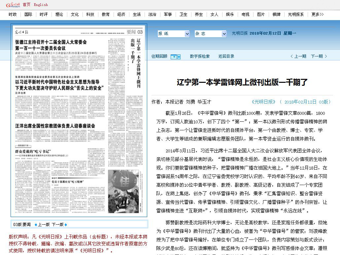The height and width of the screenshot is (255, 340).
Task: Open the 女人 navigation item
Action: click(x=214, y=14)
